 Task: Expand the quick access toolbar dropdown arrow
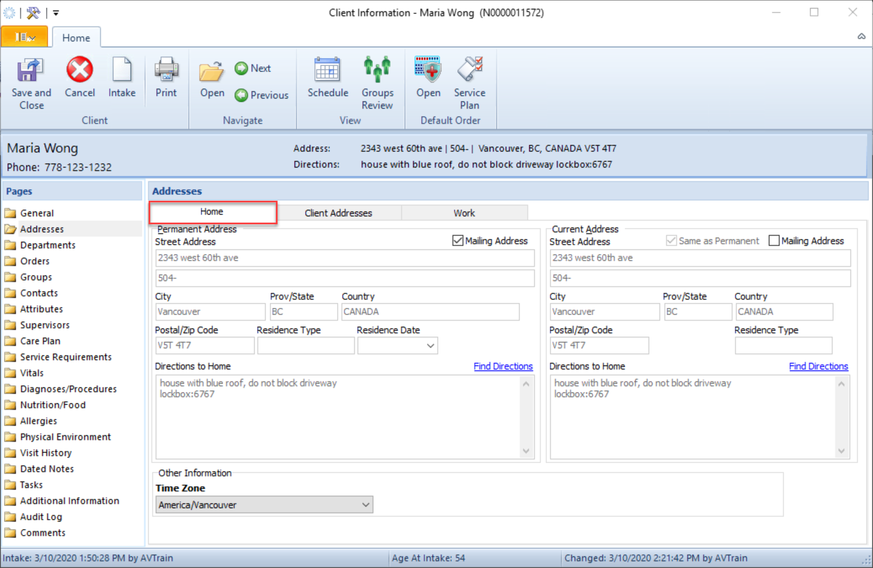coord(55,12)
